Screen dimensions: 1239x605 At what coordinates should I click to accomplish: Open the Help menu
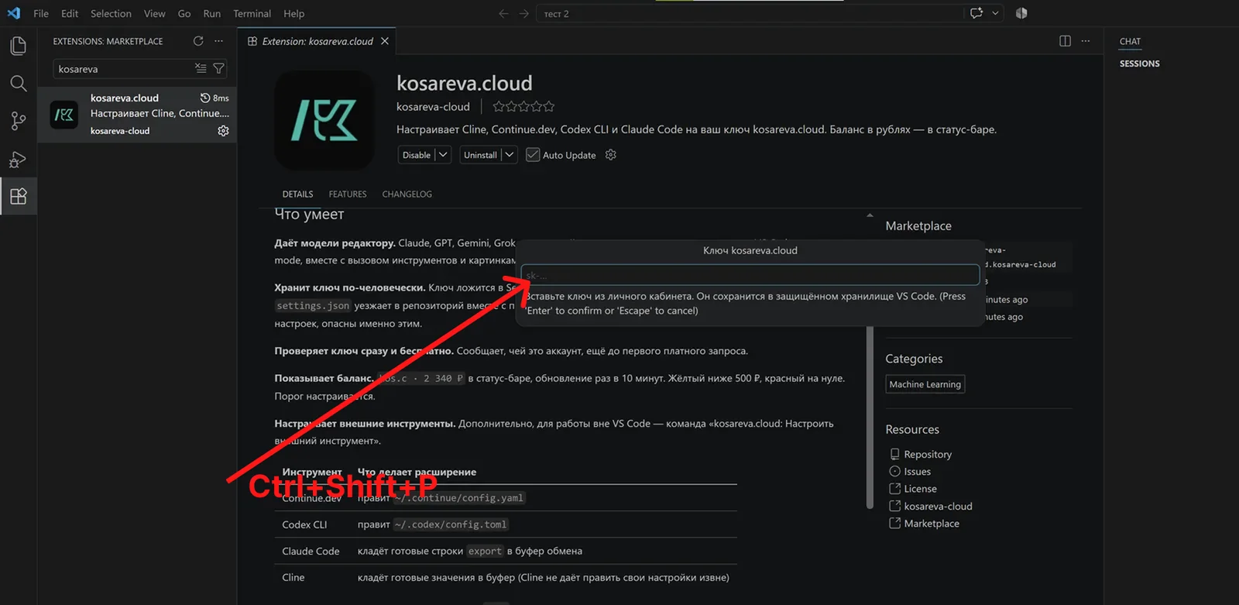[293, 13]
